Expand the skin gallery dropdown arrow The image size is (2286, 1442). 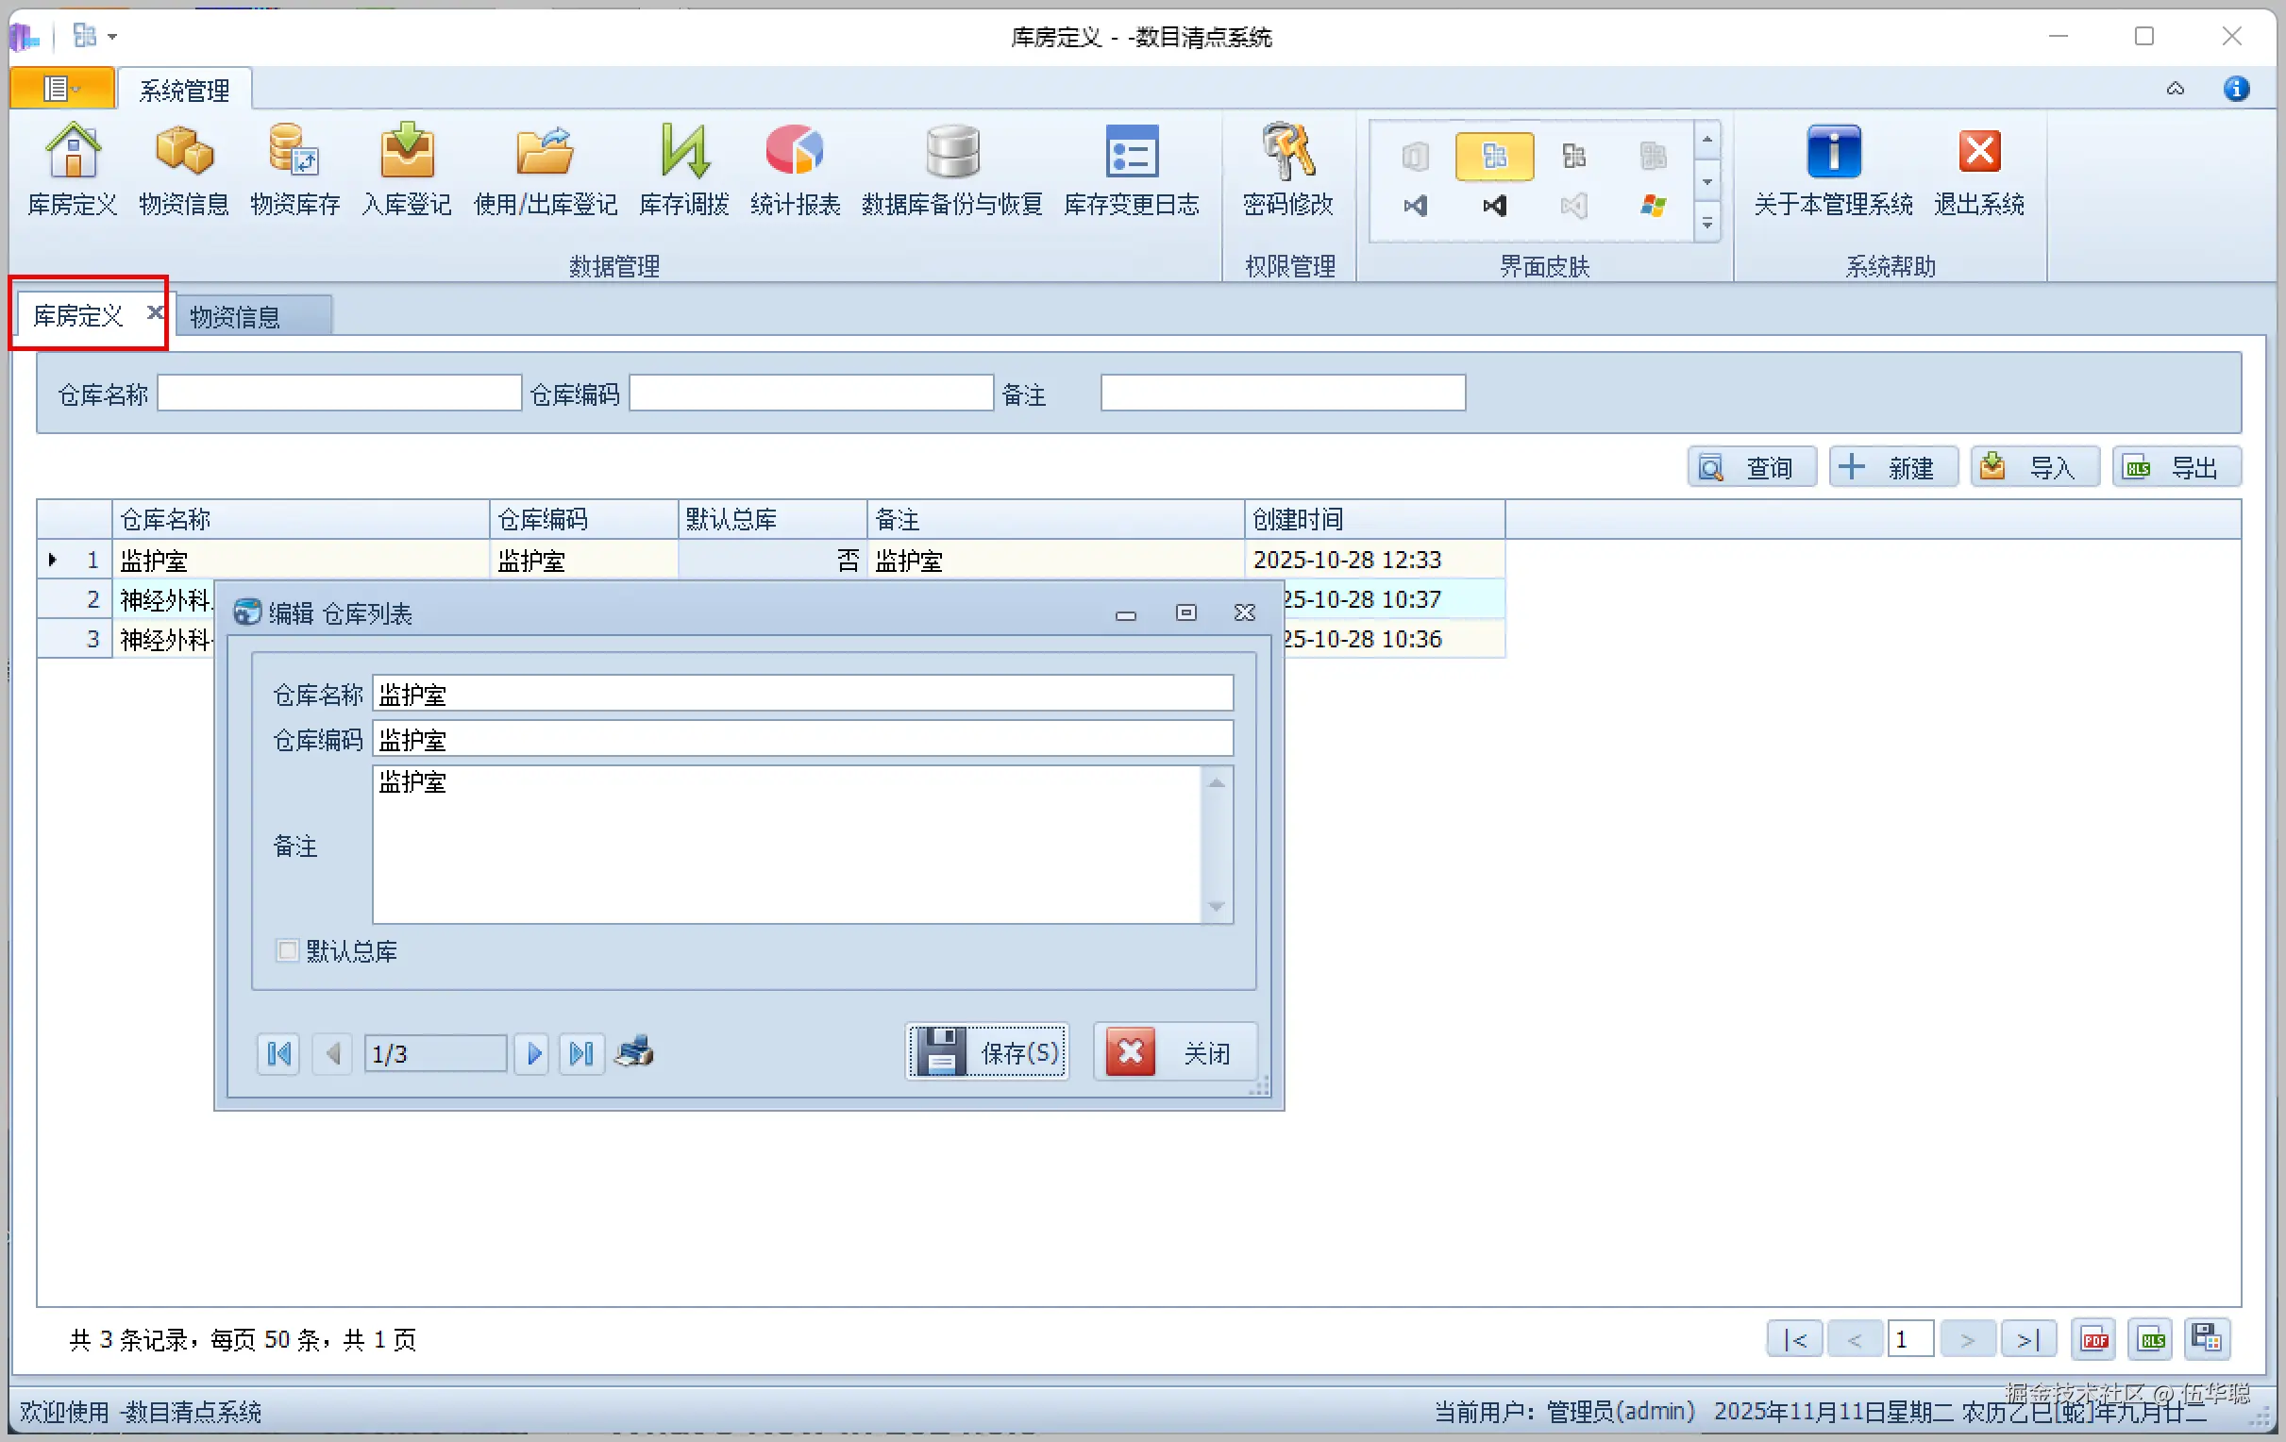[x=1706, y=224]
